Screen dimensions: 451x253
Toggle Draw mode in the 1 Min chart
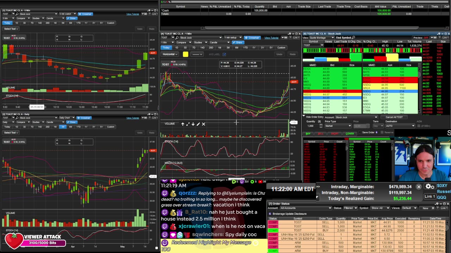tap(238, 43)
